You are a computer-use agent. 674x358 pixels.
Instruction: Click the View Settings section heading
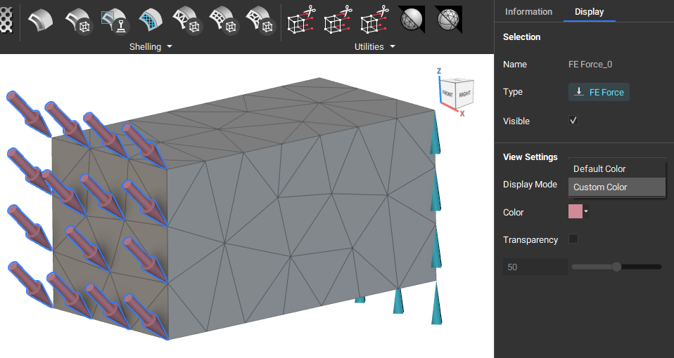click(x=530, y=157)
